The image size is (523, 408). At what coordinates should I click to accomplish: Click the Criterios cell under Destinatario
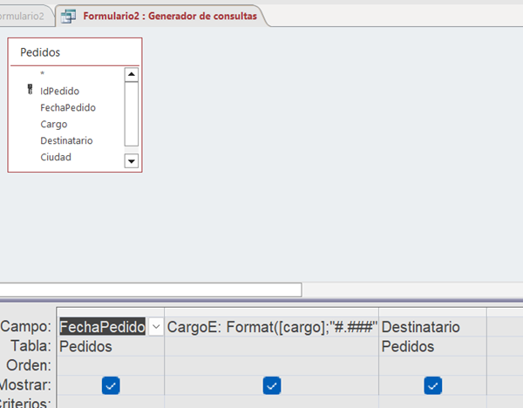pyautogui.click(x=432, y=402)
